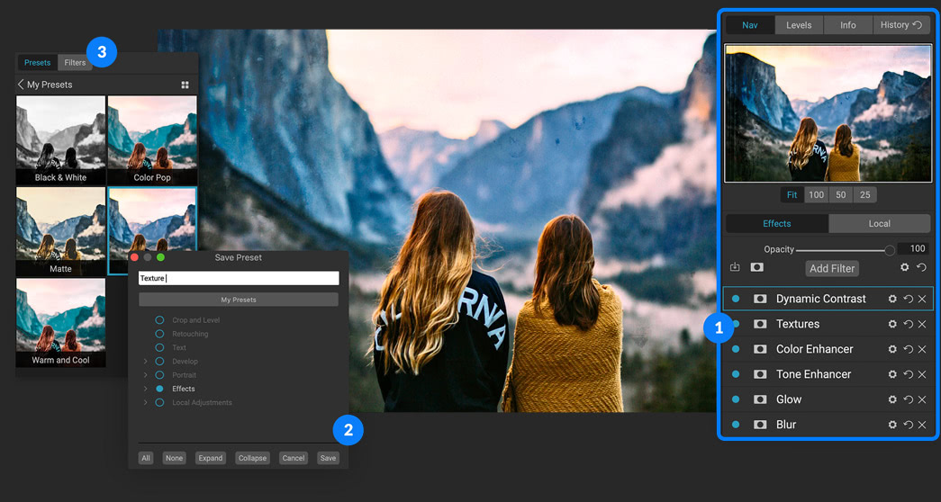
Task: Expand Effects section in Save Preset
Action: (145, 390)
